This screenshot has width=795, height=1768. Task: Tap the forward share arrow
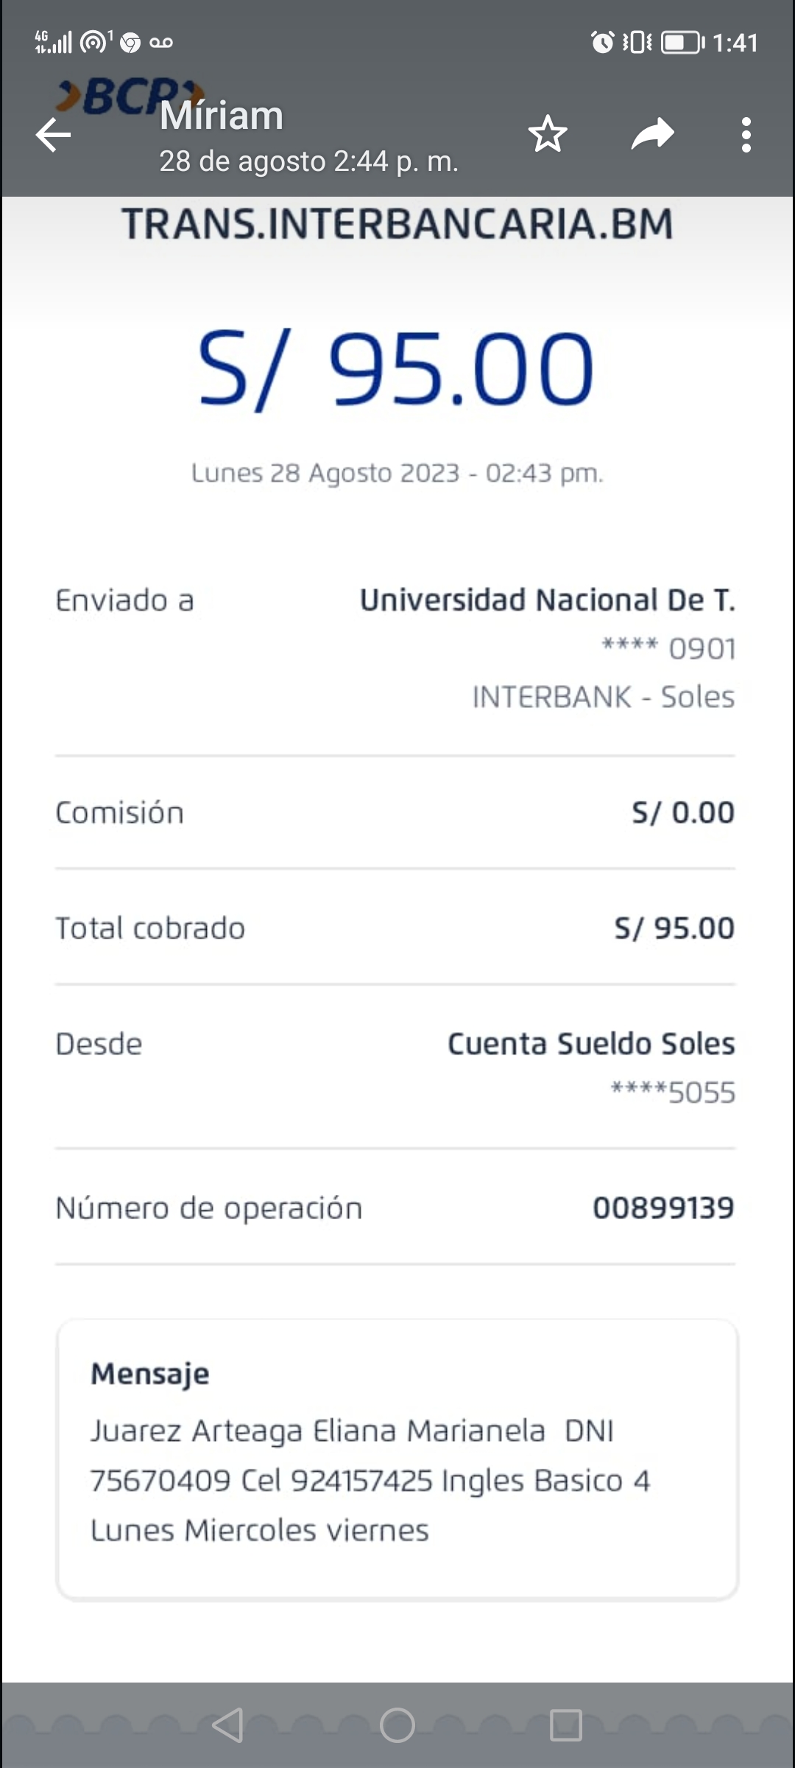pyautogui.click(x=652, y=134)
